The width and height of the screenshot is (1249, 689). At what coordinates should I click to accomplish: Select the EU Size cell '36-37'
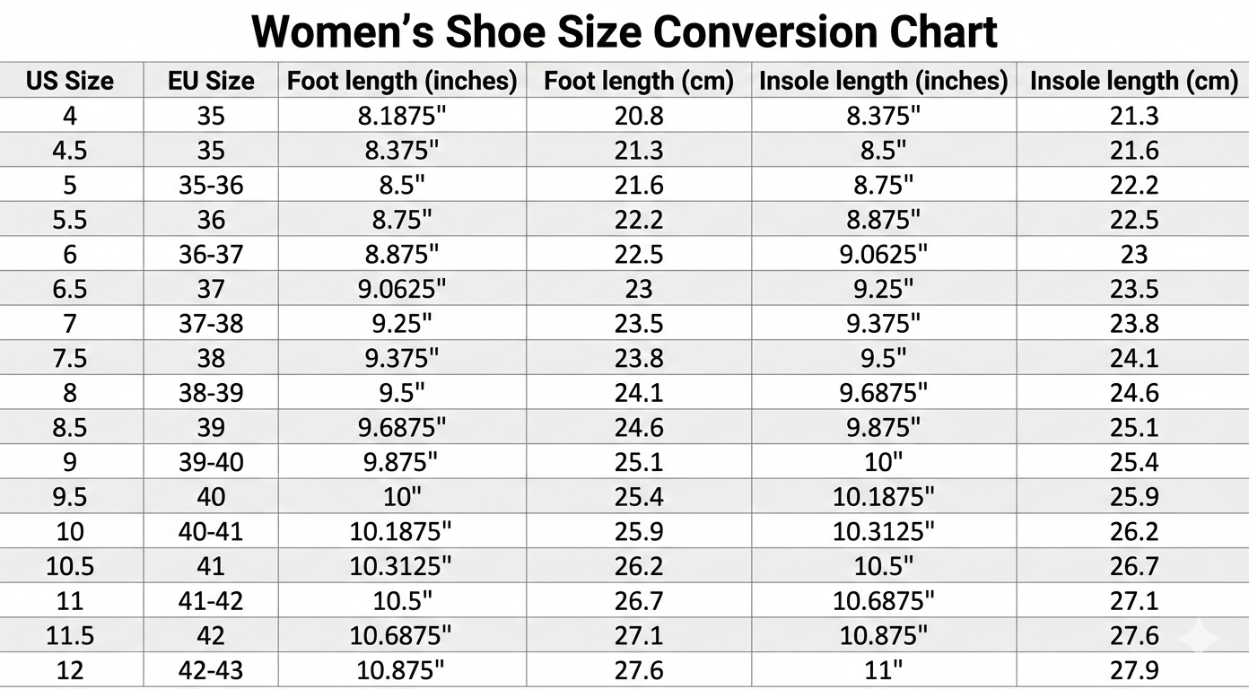coord(211,254)
